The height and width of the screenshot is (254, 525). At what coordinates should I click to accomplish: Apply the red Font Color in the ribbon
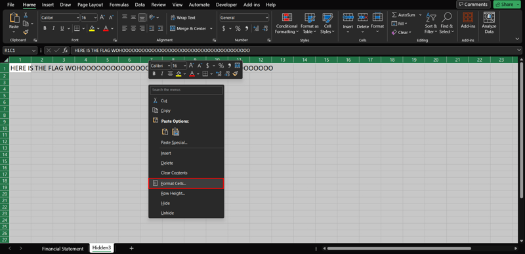point(106,28)
